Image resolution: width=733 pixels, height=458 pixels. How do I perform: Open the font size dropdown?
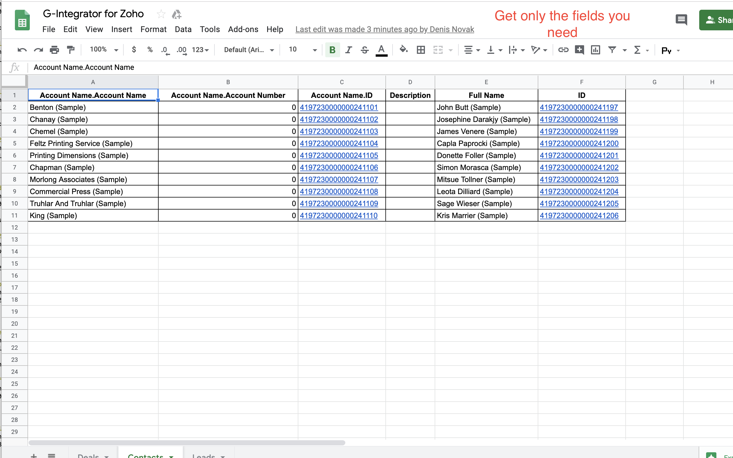tap(303, 50)
